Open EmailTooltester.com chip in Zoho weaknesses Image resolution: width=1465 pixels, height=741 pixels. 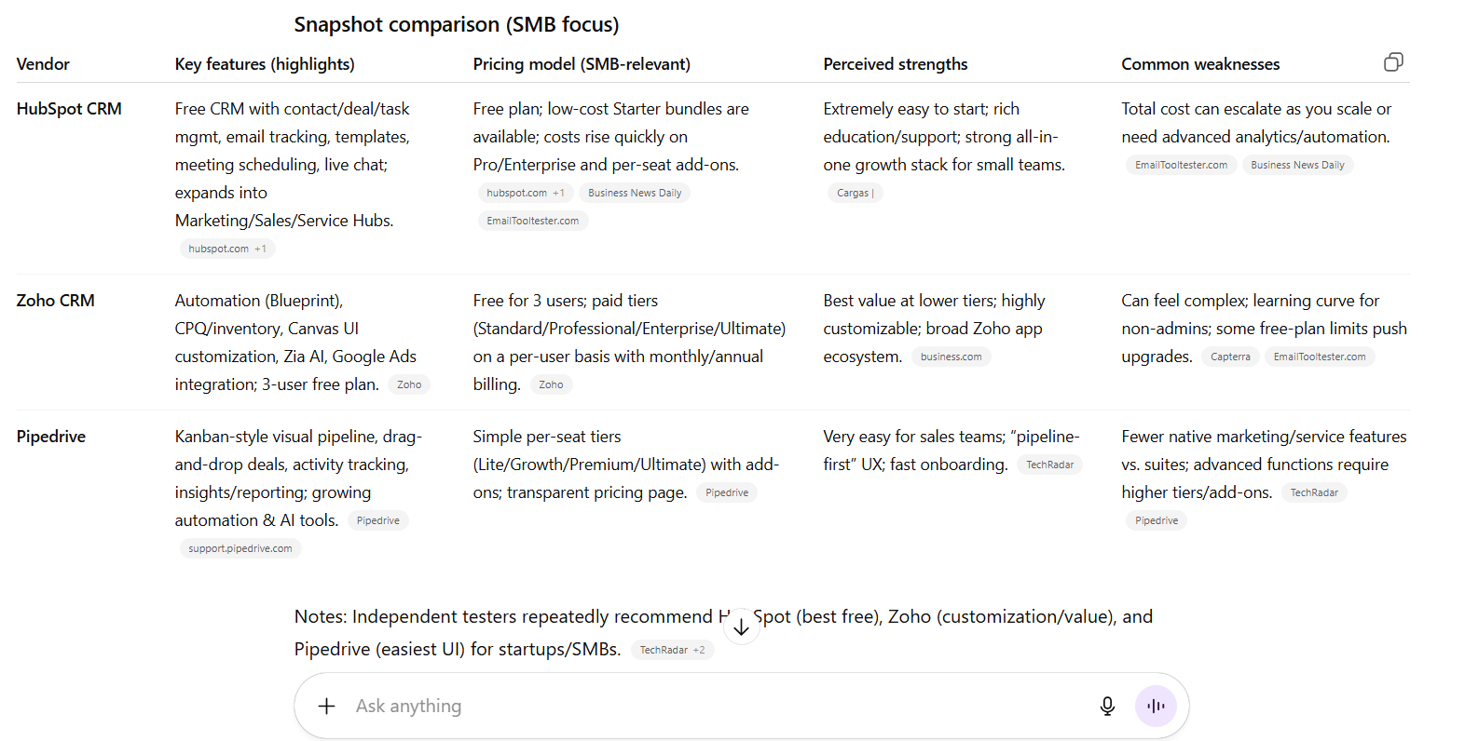(x=1319, y=357)
